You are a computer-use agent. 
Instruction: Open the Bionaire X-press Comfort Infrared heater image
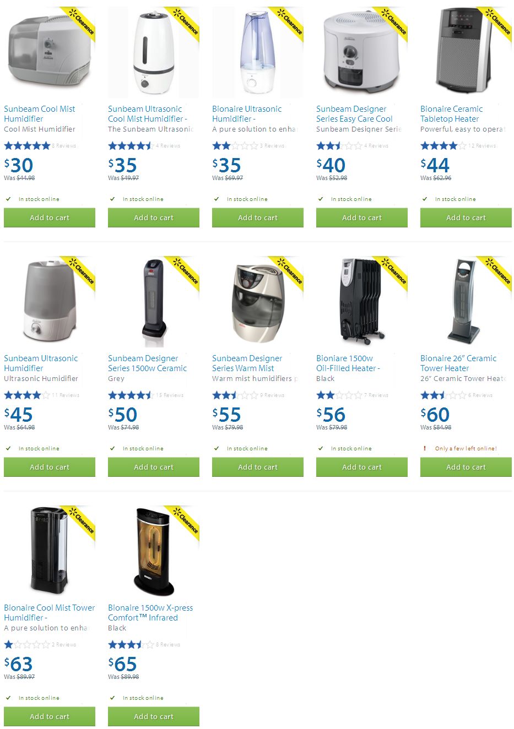(x=153, y=551)
